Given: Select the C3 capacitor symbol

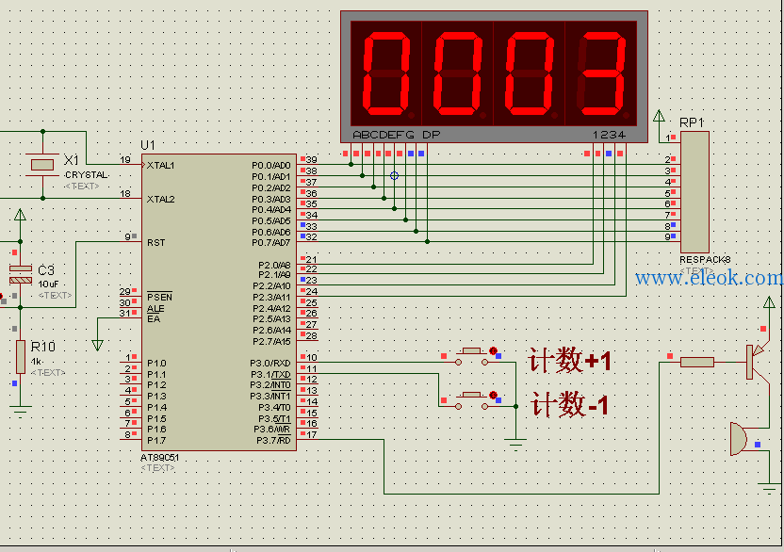Looking at the screenshot, I should (21, 274).
